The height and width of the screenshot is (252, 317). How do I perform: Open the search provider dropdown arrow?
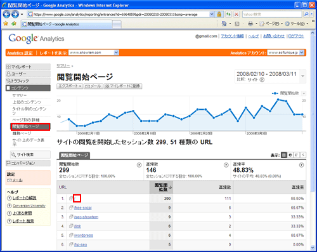tap(312, 14)
